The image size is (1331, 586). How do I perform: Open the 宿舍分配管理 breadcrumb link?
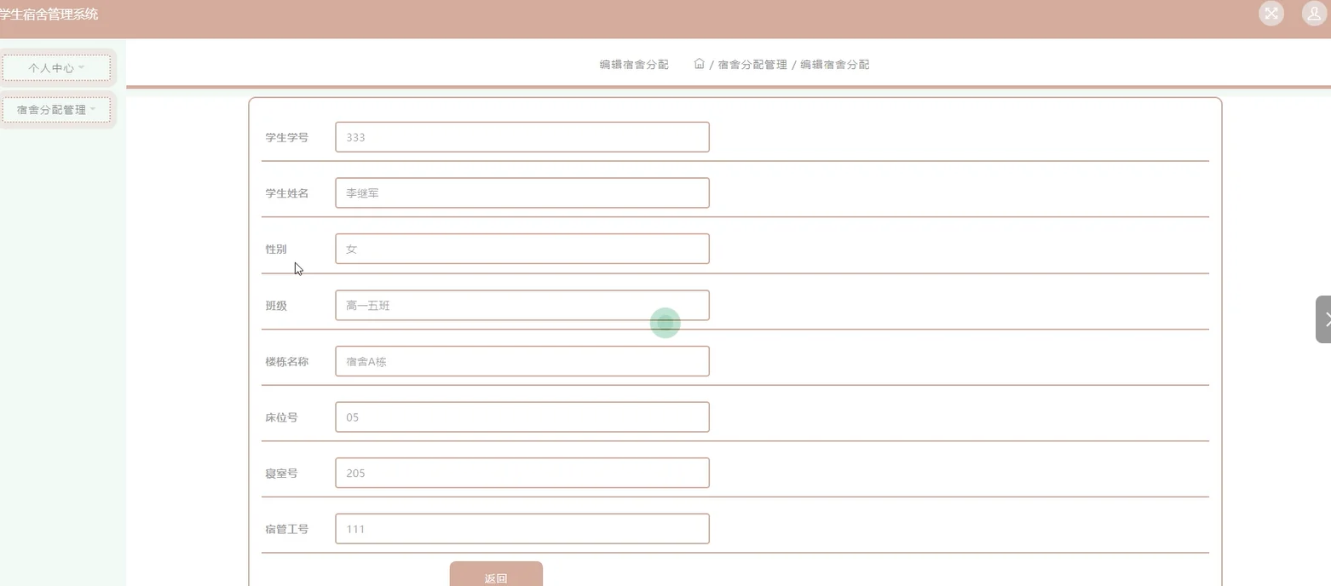751,64
